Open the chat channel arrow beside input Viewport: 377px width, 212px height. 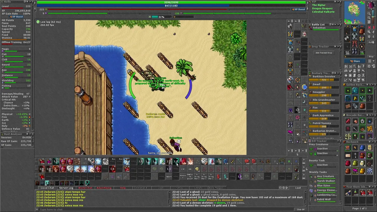tap(37, 209)
